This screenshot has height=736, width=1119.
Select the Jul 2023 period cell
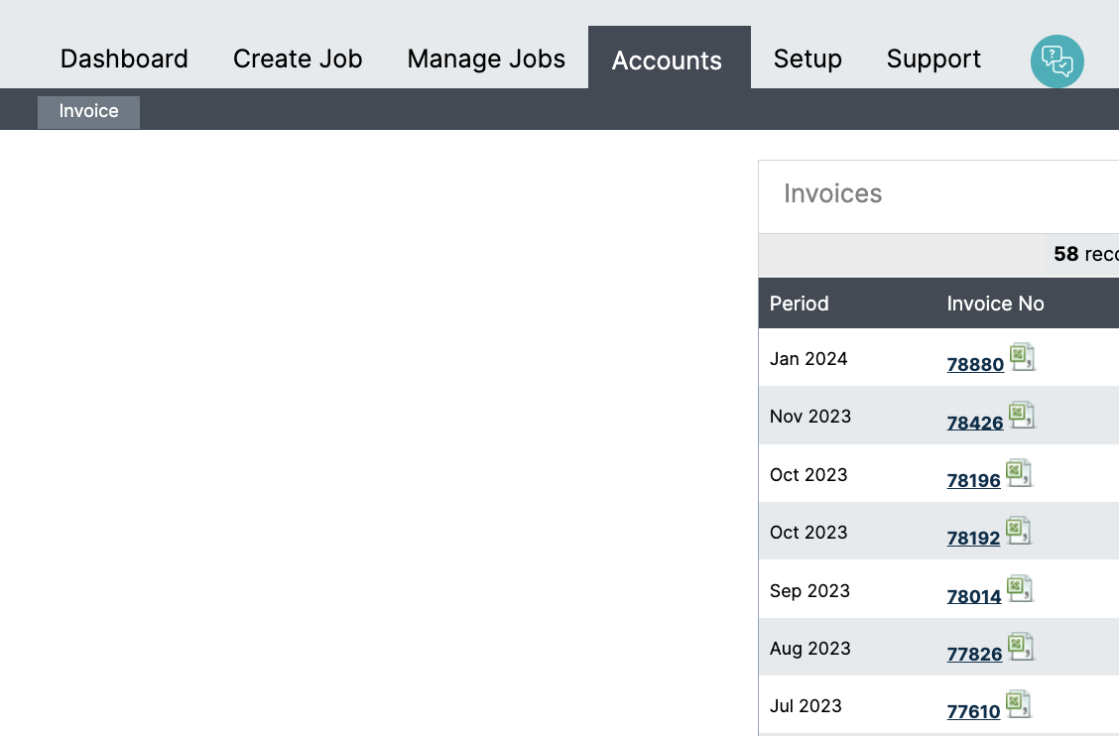pyautogui.click(x=806, y=706)
